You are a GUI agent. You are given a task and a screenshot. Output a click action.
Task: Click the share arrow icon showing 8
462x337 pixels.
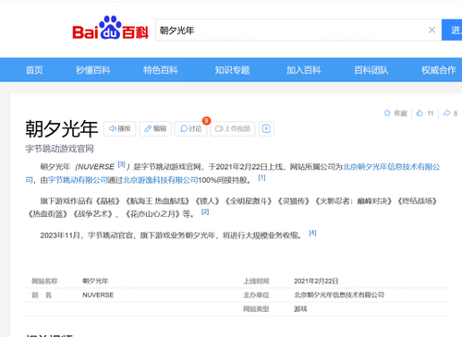pyautogui.click(x=446, y=114)
